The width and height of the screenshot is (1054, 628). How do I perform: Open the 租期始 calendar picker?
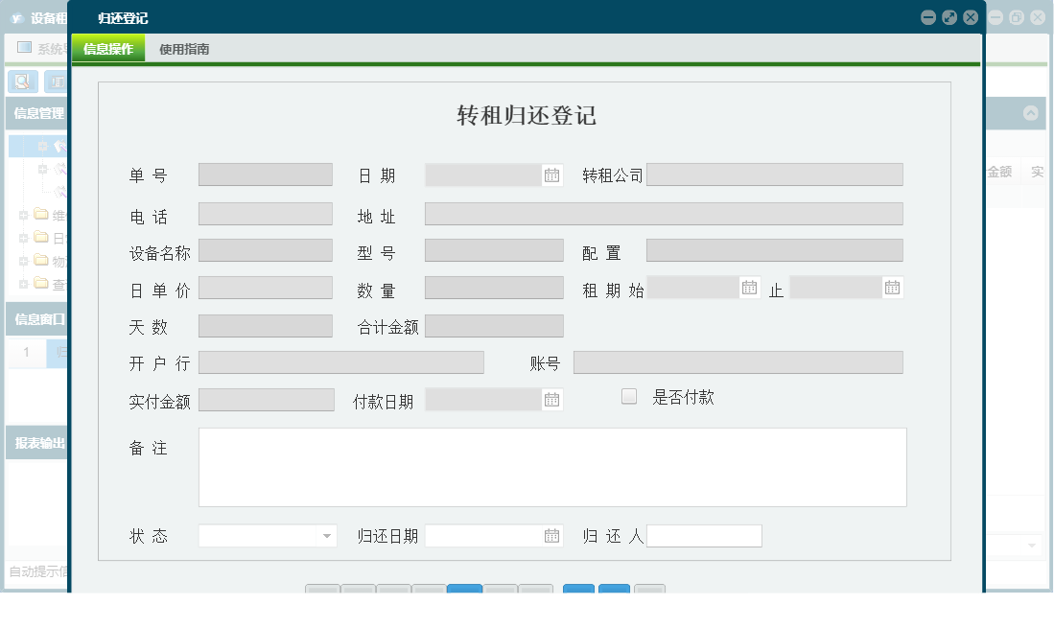[x=749, y=287]
